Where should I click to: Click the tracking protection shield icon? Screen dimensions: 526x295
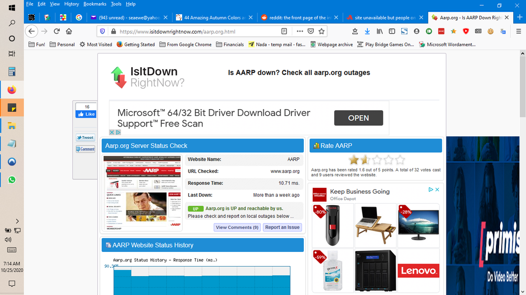tap(102, 31)
